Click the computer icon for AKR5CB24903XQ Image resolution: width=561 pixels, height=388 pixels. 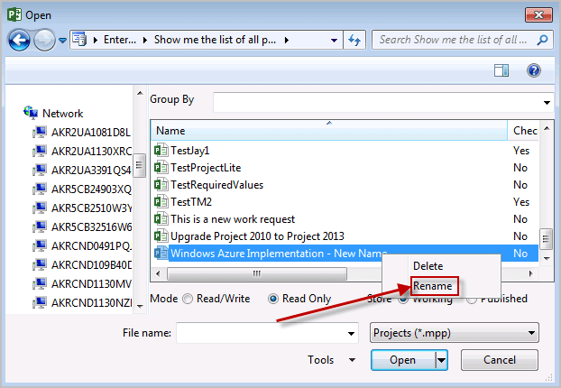pos(40,189)
